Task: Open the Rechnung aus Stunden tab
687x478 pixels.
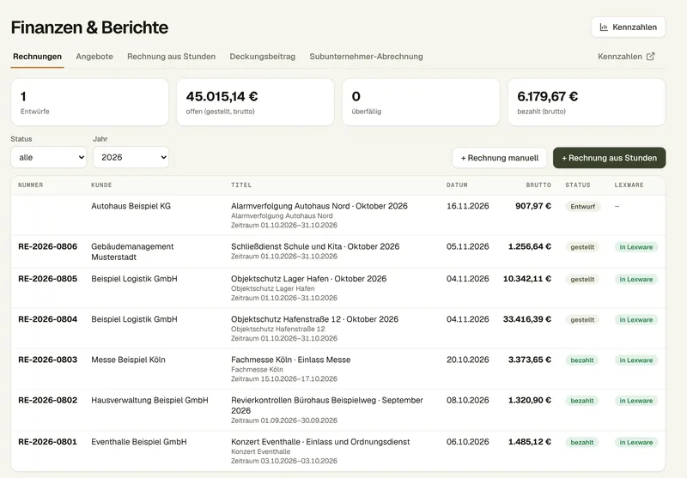Action: [171, 57]
